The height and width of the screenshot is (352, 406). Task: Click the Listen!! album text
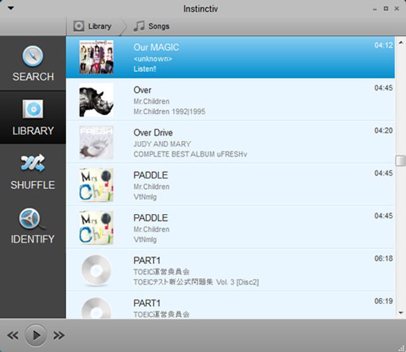coord(145,69)
